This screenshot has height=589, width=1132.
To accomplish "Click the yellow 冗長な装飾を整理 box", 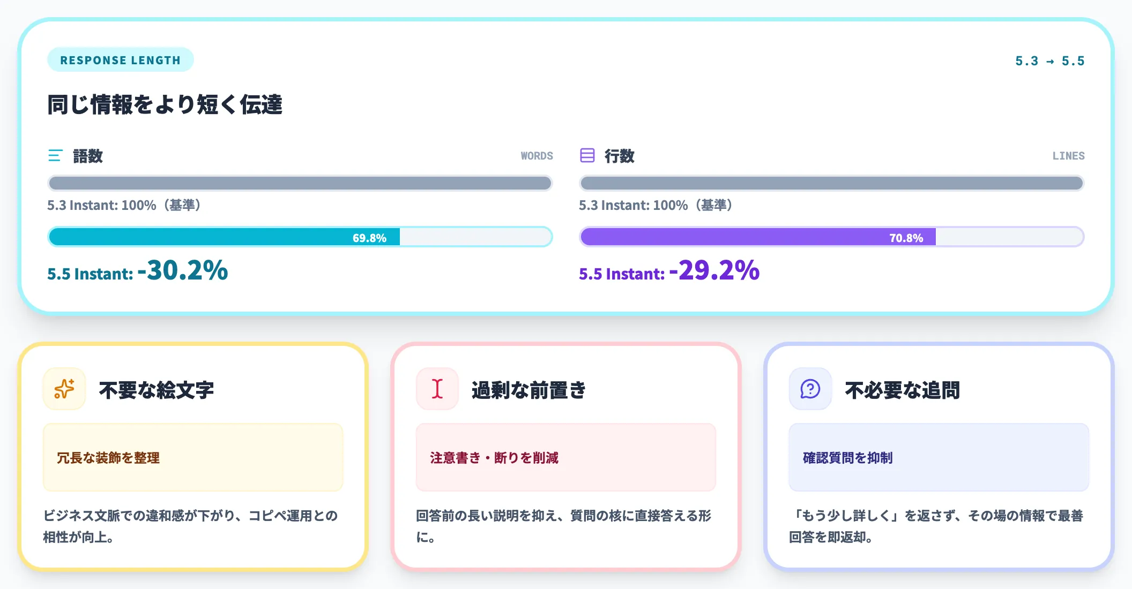I will 193,457.
